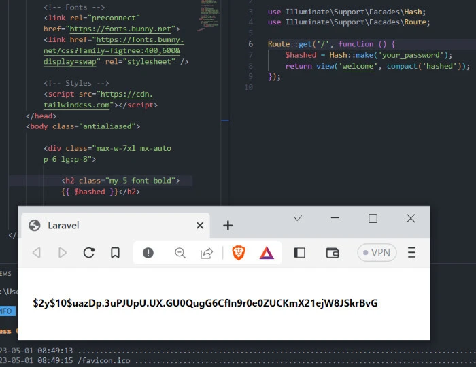Bookmark the current page
Screen dimensions: 476x367
(115, 253)
